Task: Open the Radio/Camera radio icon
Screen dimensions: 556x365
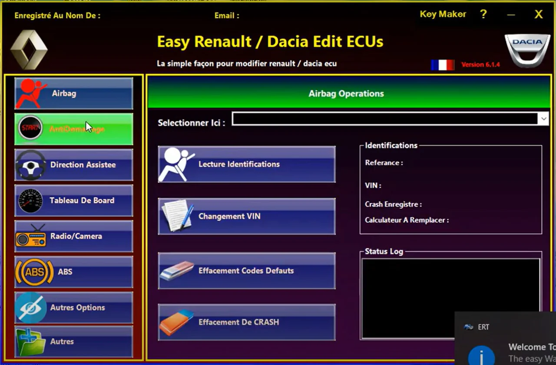Action: (x=30, y=237)
